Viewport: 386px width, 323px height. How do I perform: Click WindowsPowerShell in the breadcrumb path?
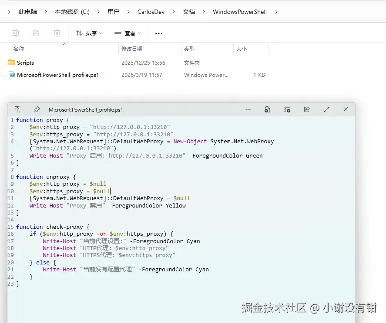coord(239,12)
